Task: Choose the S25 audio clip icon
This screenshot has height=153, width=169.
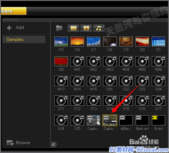Action: (x=77, y=120)
